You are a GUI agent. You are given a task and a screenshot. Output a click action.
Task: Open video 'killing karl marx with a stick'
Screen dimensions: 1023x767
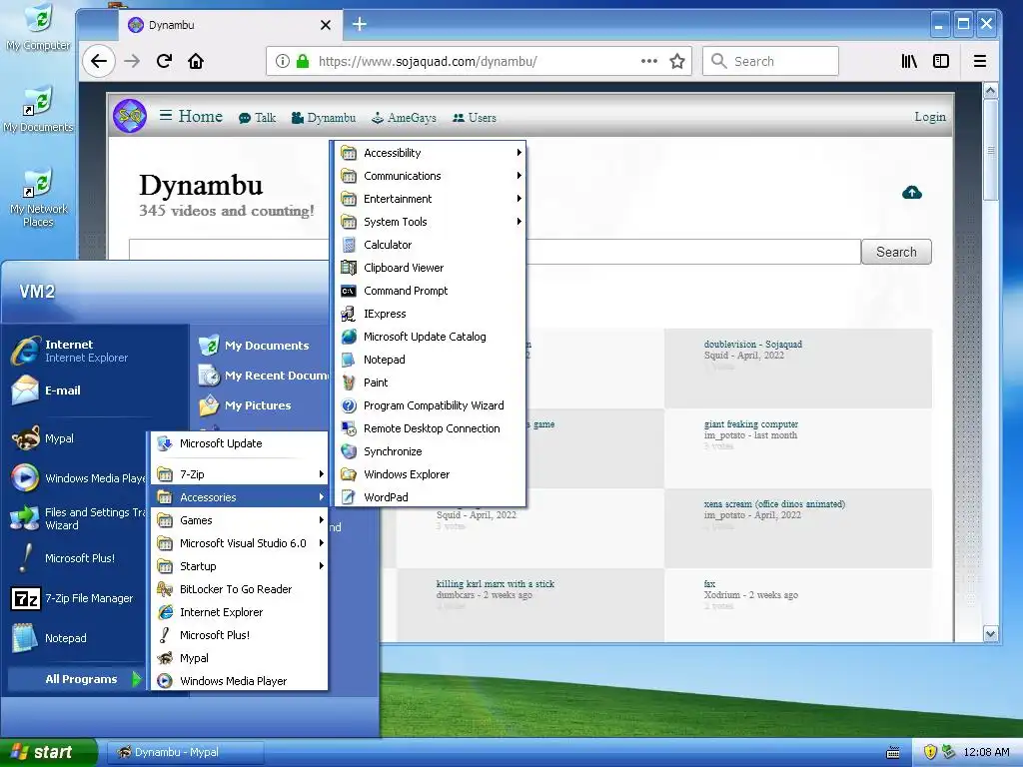(496, 583)
